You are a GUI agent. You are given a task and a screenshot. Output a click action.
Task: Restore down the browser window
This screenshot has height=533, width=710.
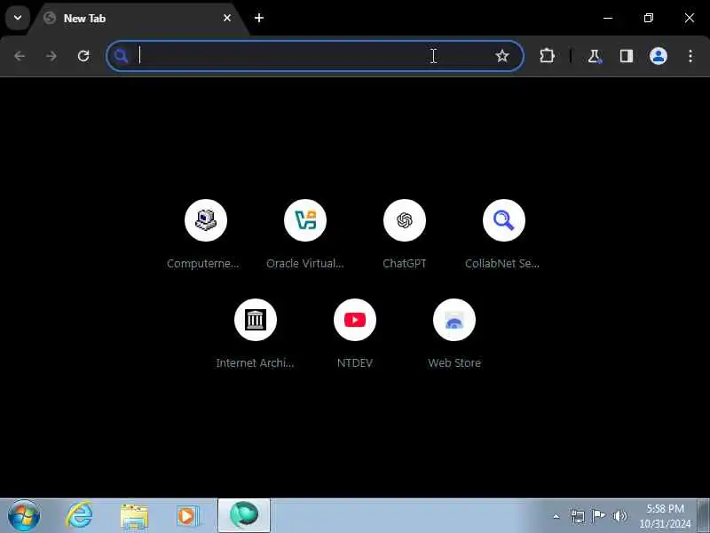(649, 18)
